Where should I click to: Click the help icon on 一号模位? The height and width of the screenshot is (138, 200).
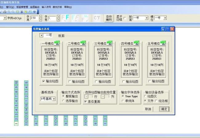[x=57, y=43]
